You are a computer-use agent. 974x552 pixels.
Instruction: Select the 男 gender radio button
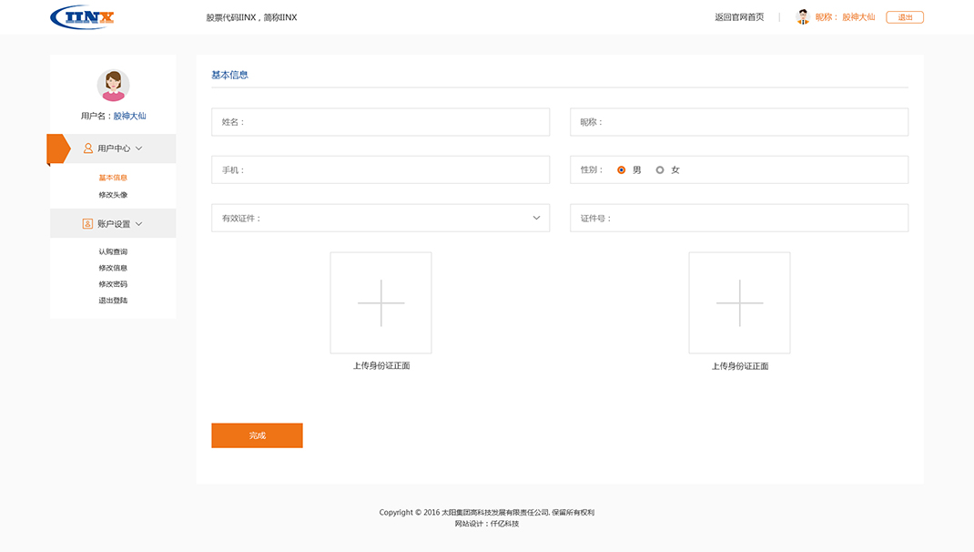tap(622, 170)
